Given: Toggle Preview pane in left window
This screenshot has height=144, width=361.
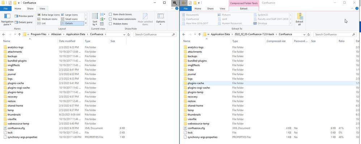Looking at the screenshot, I should pos(24,16).
